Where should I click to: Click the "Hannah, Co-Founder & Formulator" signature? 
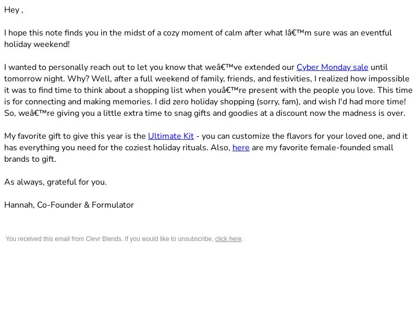(x=69, y=205)
